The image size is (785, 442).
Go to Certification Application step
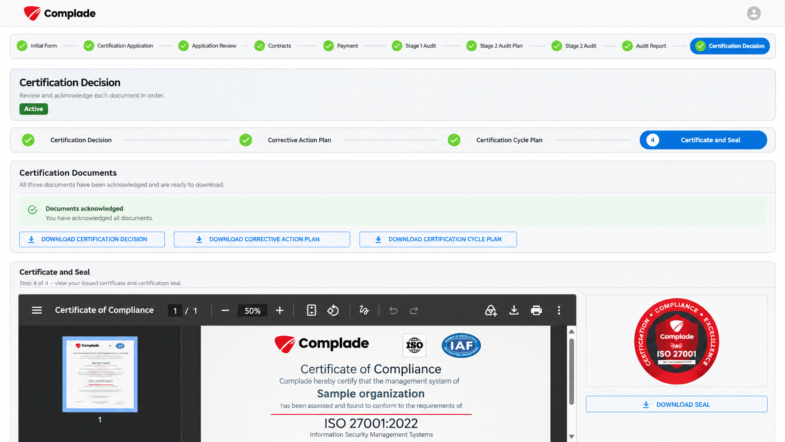(x=118, y=46)
